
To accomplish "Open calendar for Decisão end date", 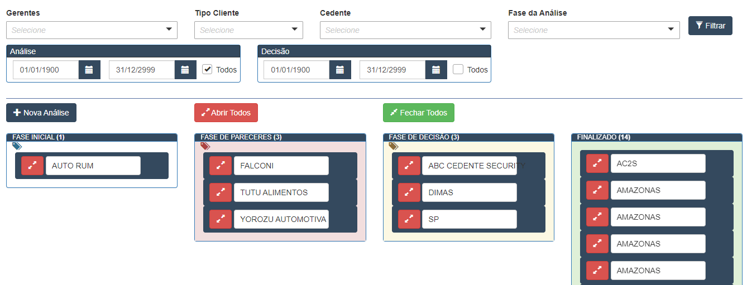I will pos(436,70).
